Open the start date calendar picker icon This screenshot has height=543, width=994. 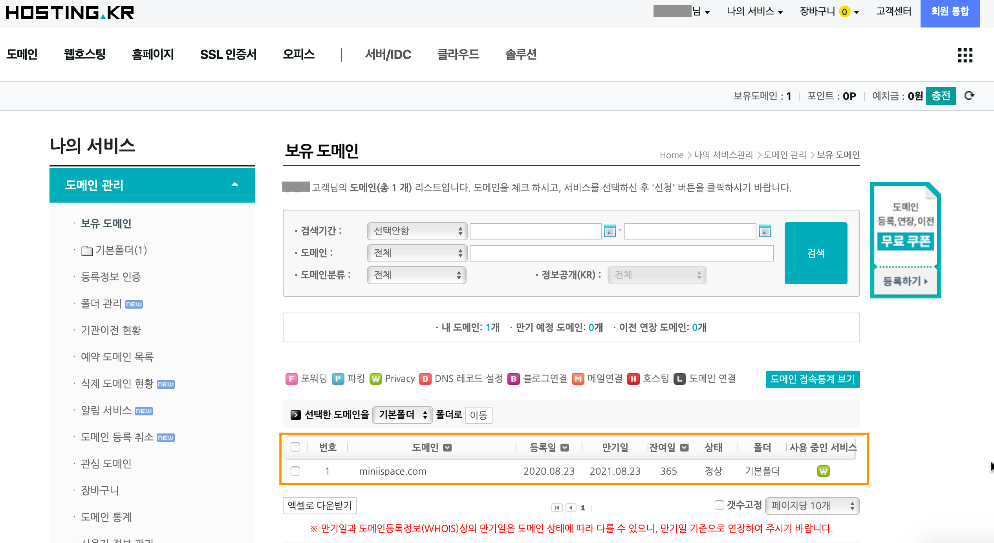point(610,231)
